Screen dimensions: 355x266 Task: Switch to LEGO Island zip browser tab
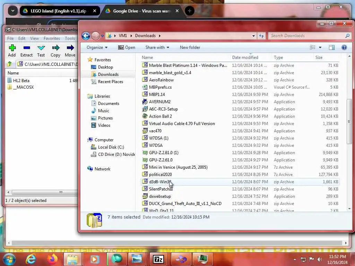[58, 11]
